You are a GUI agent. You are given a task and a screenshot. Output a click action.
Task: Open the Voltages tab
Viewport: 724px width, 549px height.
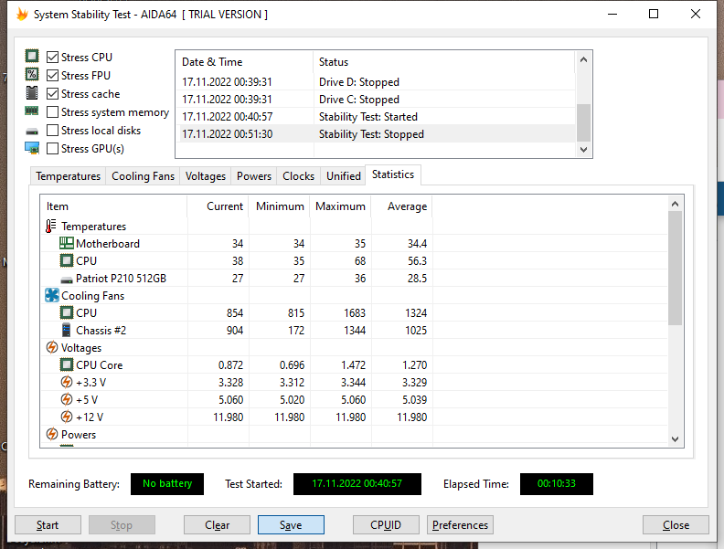[x=206, y=176]
